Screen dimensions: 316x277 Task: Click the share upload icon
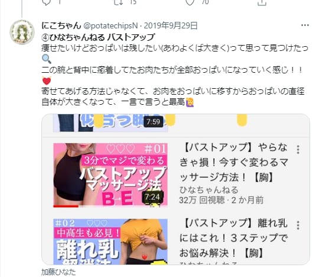262,2
